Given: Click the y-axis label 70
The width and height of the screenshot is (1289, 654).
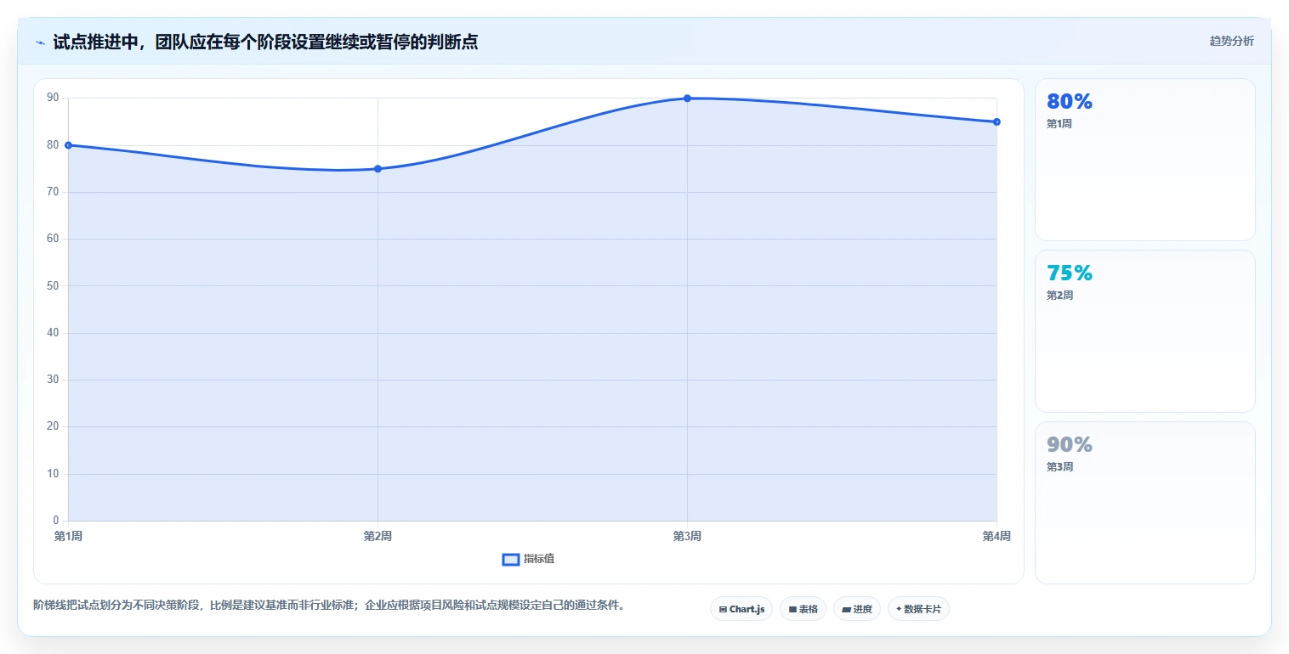Looking at the screenshot, I should tap(53, 192).
